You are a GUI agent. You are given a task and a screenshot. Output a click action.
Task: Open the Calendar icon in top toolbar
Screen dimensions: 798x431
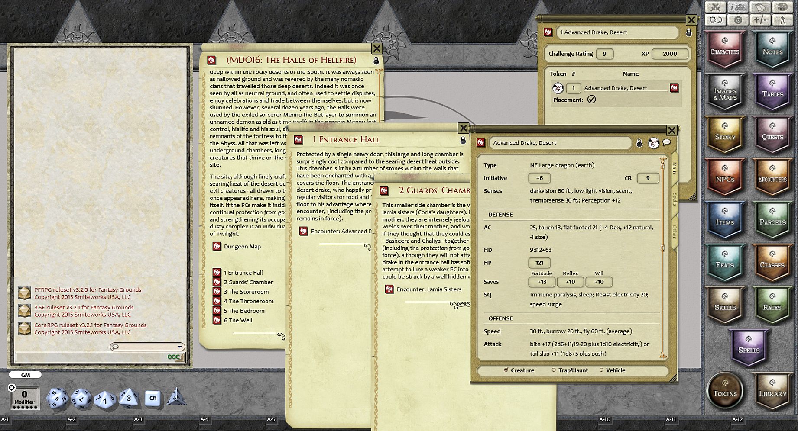(x=760, y=7)
